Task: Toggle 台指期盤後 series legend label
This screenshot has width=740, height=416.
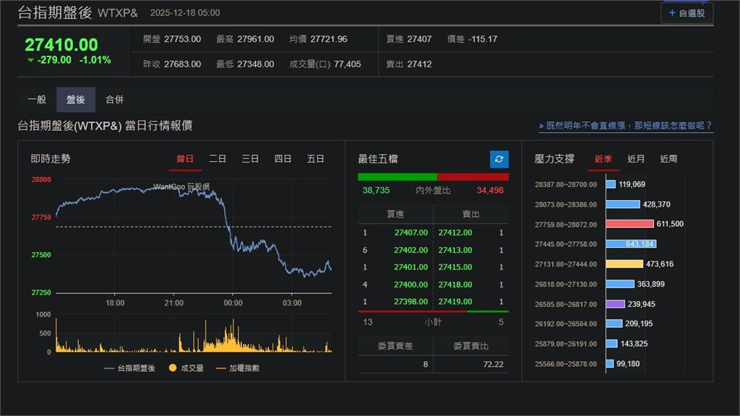Action: click(x=137, y=368)
